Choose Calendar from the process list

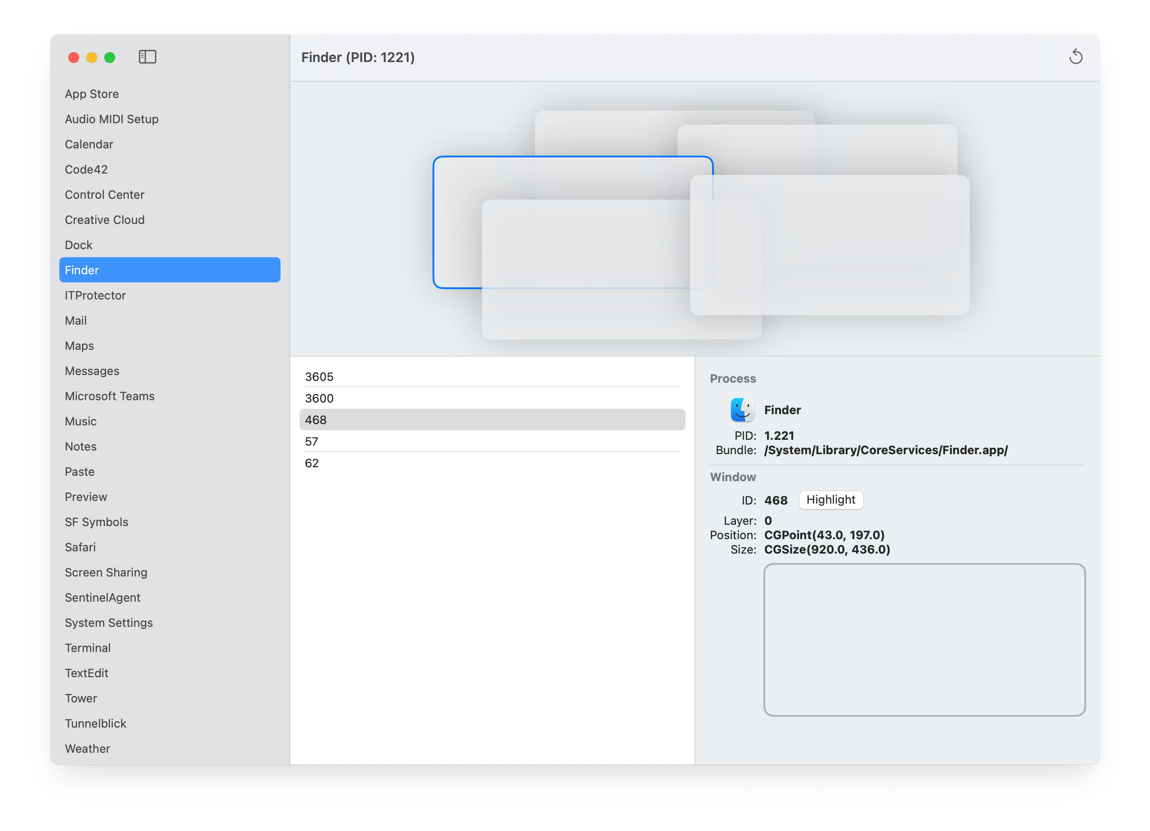170,144
